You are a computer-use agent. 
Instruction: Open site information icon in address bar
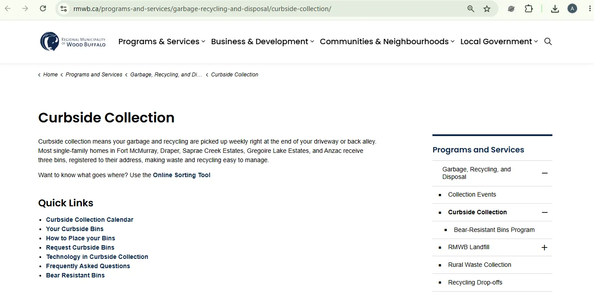[64, 8]
